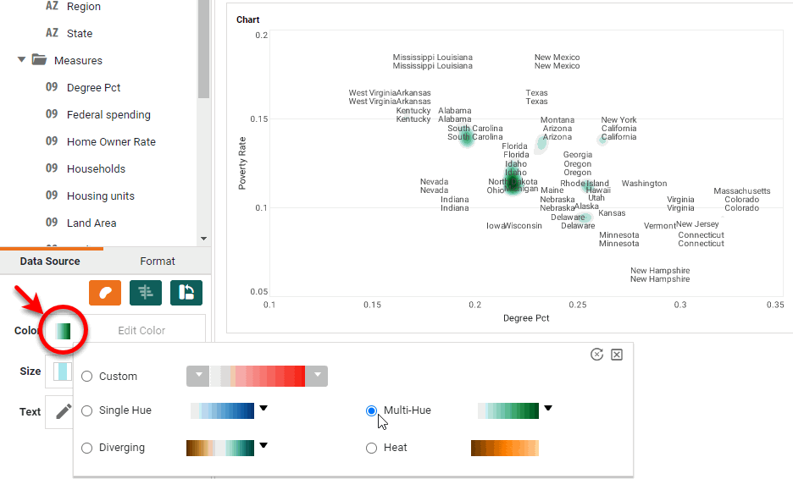Switch to the Format tab
Screen dimensions: 793x479
(157, 262)
